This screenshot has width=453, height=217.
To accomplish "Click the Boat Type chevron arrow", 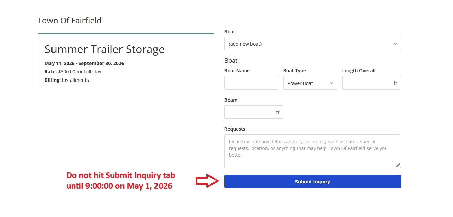I will click(x=332, y=83).
